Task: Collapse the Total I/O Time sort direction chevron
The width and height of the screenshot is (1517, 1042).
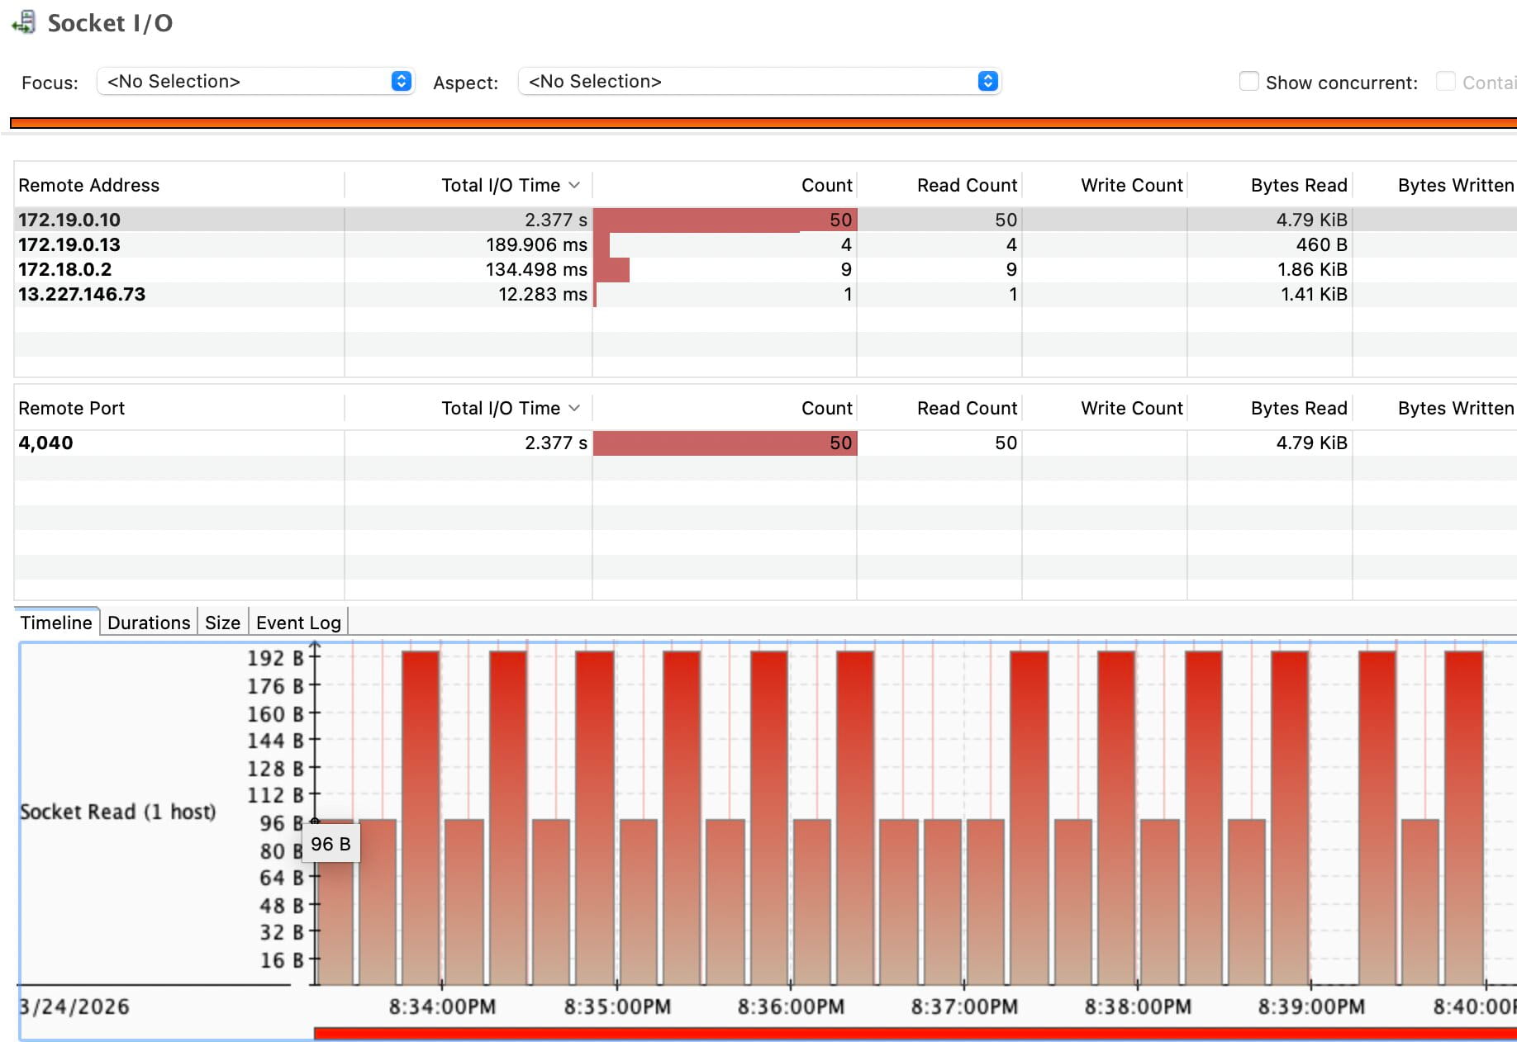Action: pos(575,185)
